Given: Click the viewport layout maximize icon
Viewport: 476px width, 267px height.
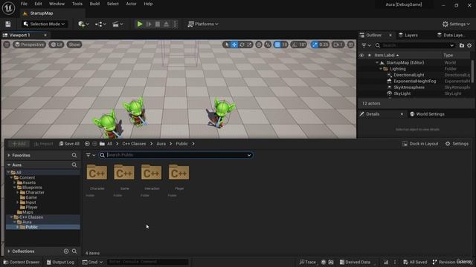Looking at the screenshot, I should coord(350,44).
